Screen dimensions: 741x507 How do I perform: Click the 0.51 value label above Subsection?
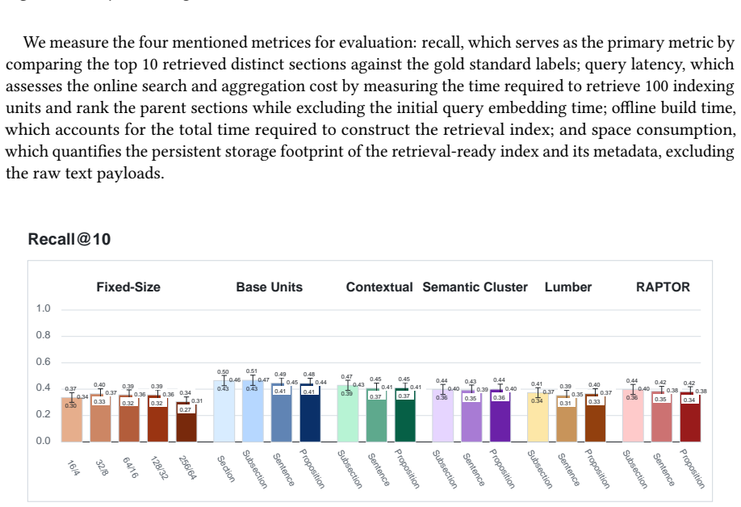click(251, 371)
